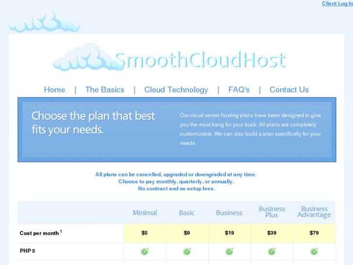Click the PHP 5 row label
The width and height of the screenshot is (353, 265).
pyautogui.click(x=28, y=251)
